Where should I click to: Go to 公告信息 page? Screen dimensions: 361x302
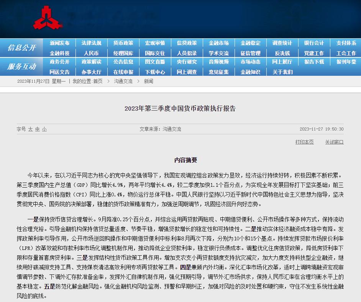123,62
